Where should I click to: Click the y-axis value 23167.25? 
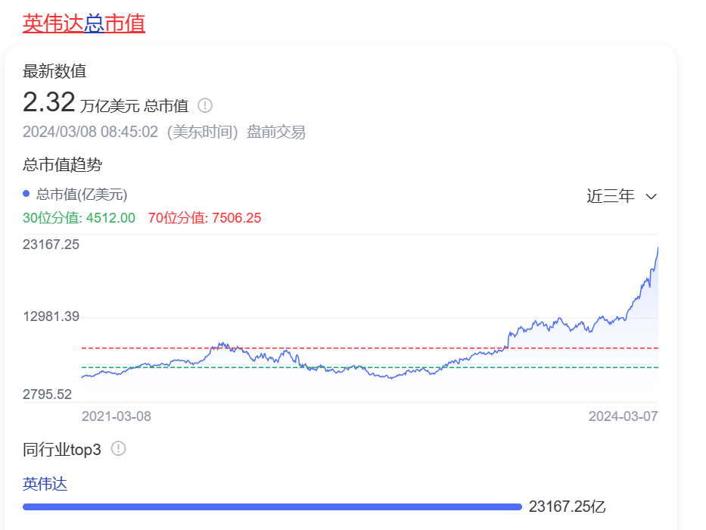(x=51, y=245)
